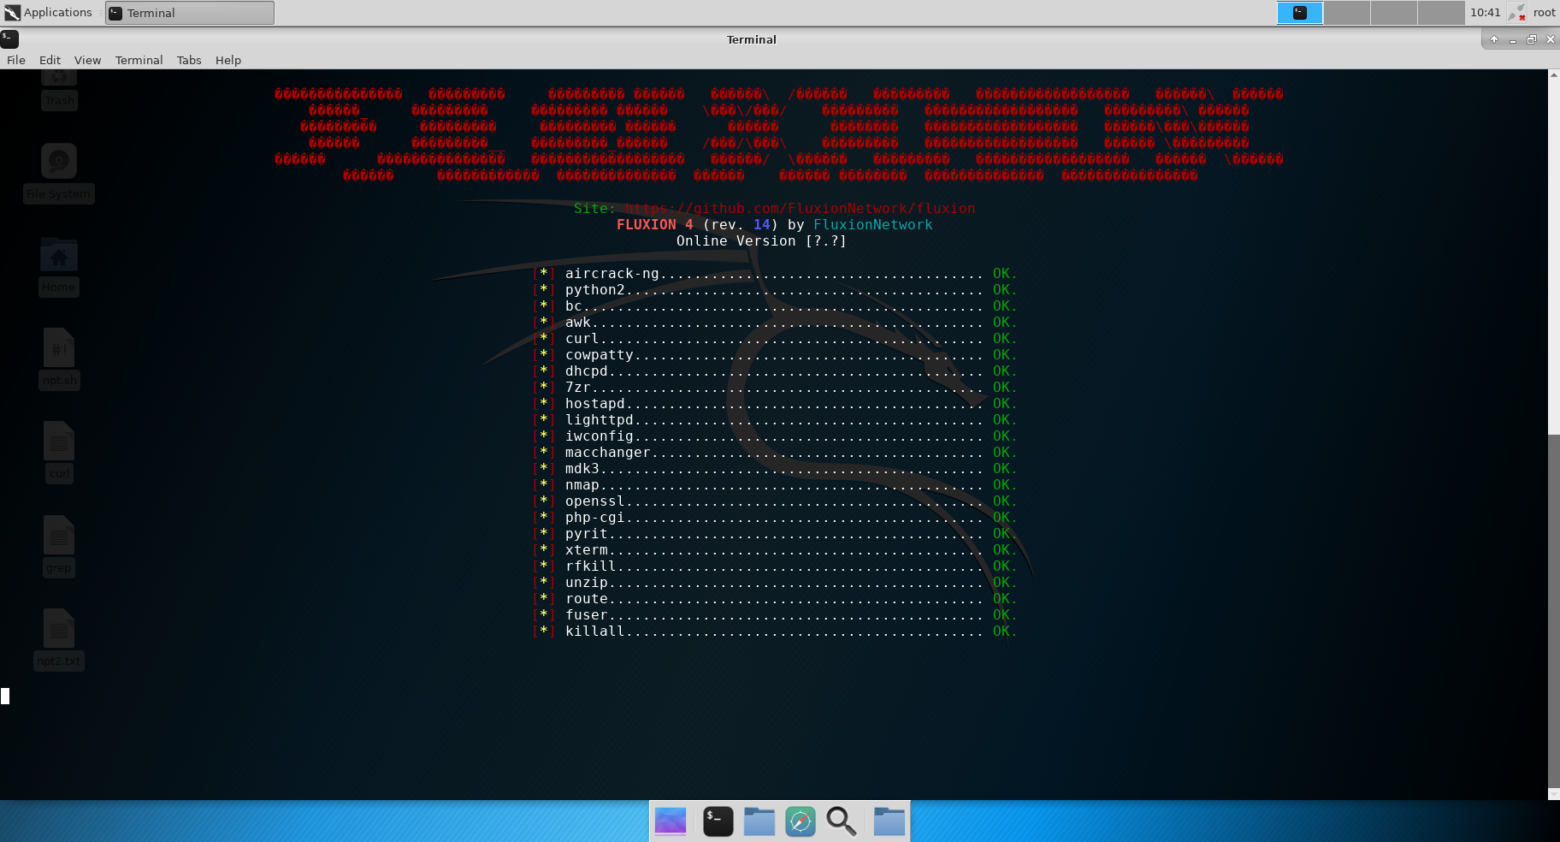This screenshot has width=1560, height=842.
Task: Click the FluxionNetwork author text
Action: point(872,225)
